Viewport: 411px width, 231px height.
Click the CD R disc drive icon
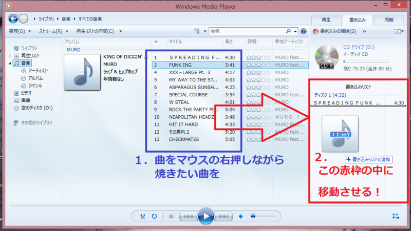326,57
